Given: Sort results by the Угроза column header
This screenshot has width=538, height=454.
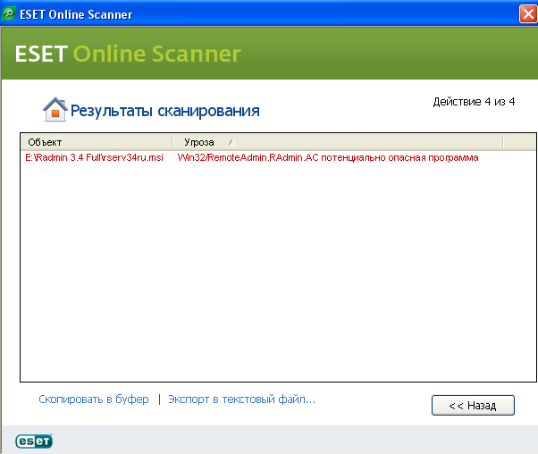Looking at the screenshot, I should point(198,142).
